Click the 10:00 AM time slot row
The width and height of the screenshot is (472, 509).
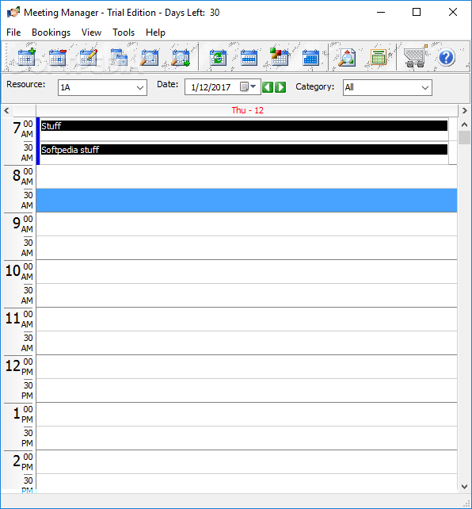click(247, 272)
